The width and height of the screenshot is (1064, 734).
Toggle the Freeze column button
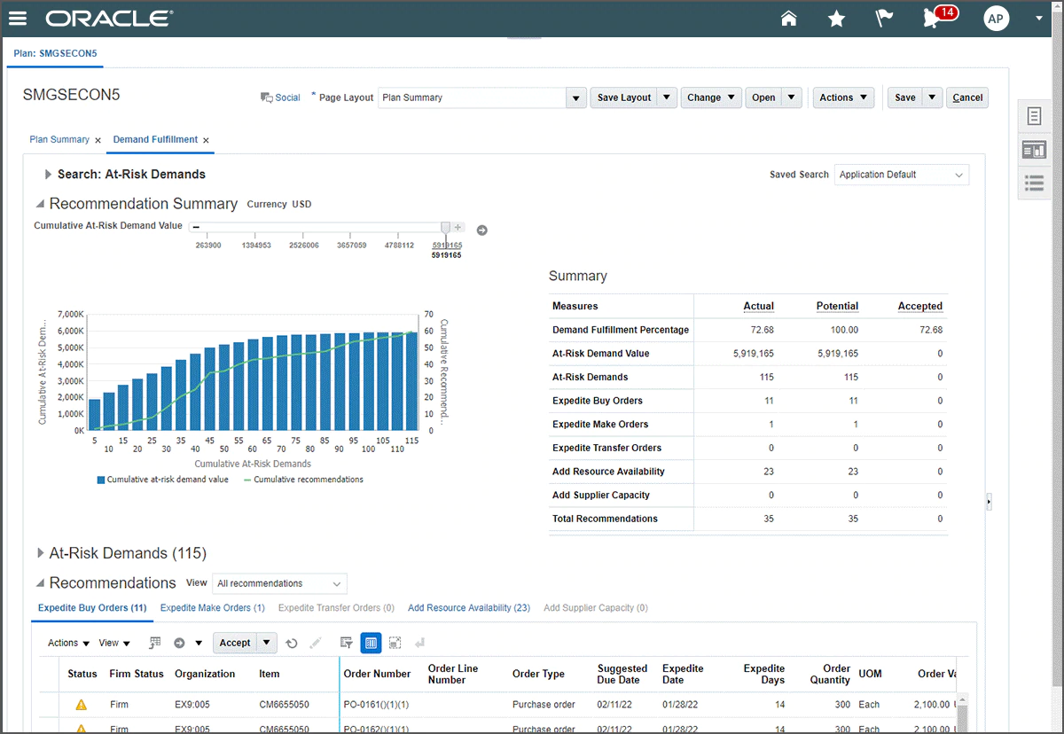pyautogui.click(x=371, y=644)
